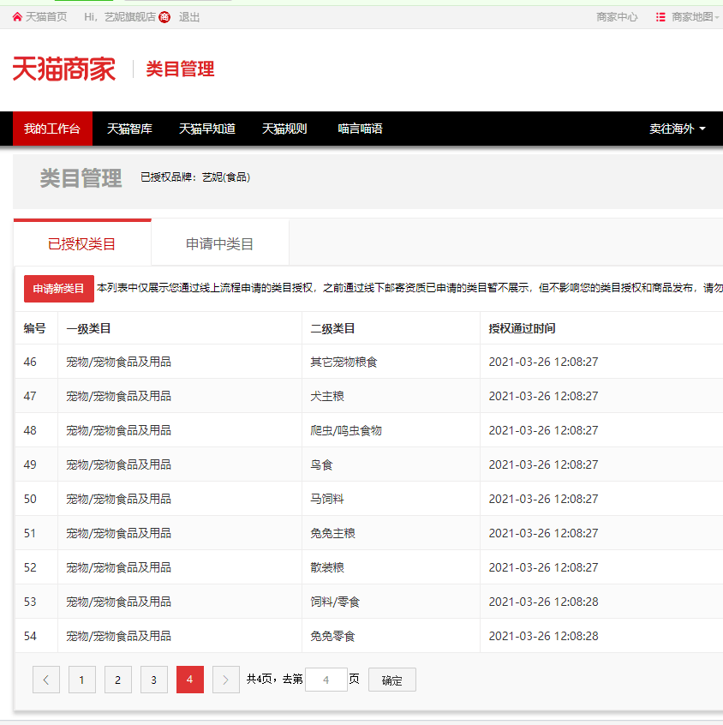
Task: Click the 鸟食 cell
Action: coord(321,464)
